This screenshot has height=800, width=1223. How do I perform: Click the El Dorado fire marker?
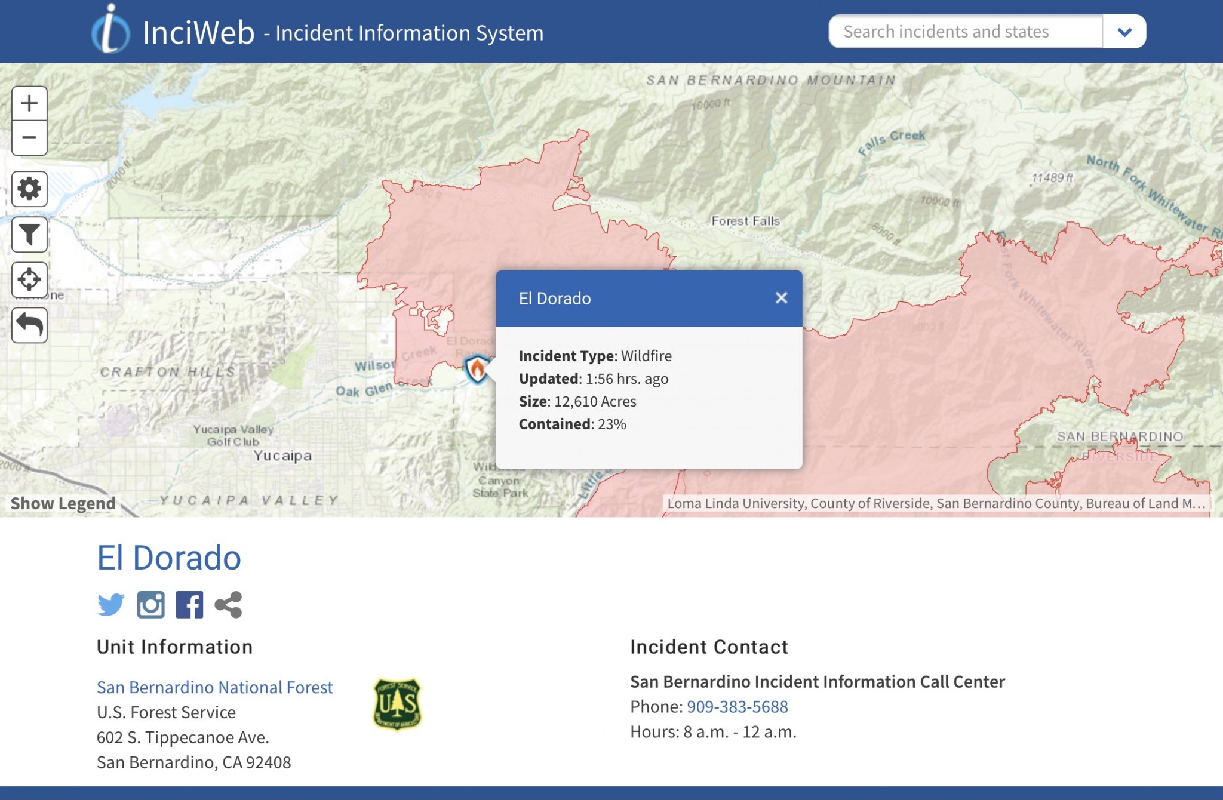click(477, 369)
